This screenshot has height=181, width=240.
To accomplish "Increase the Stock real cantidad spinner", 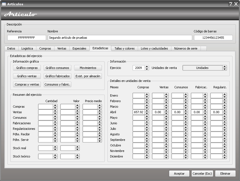I will [55, 147].
